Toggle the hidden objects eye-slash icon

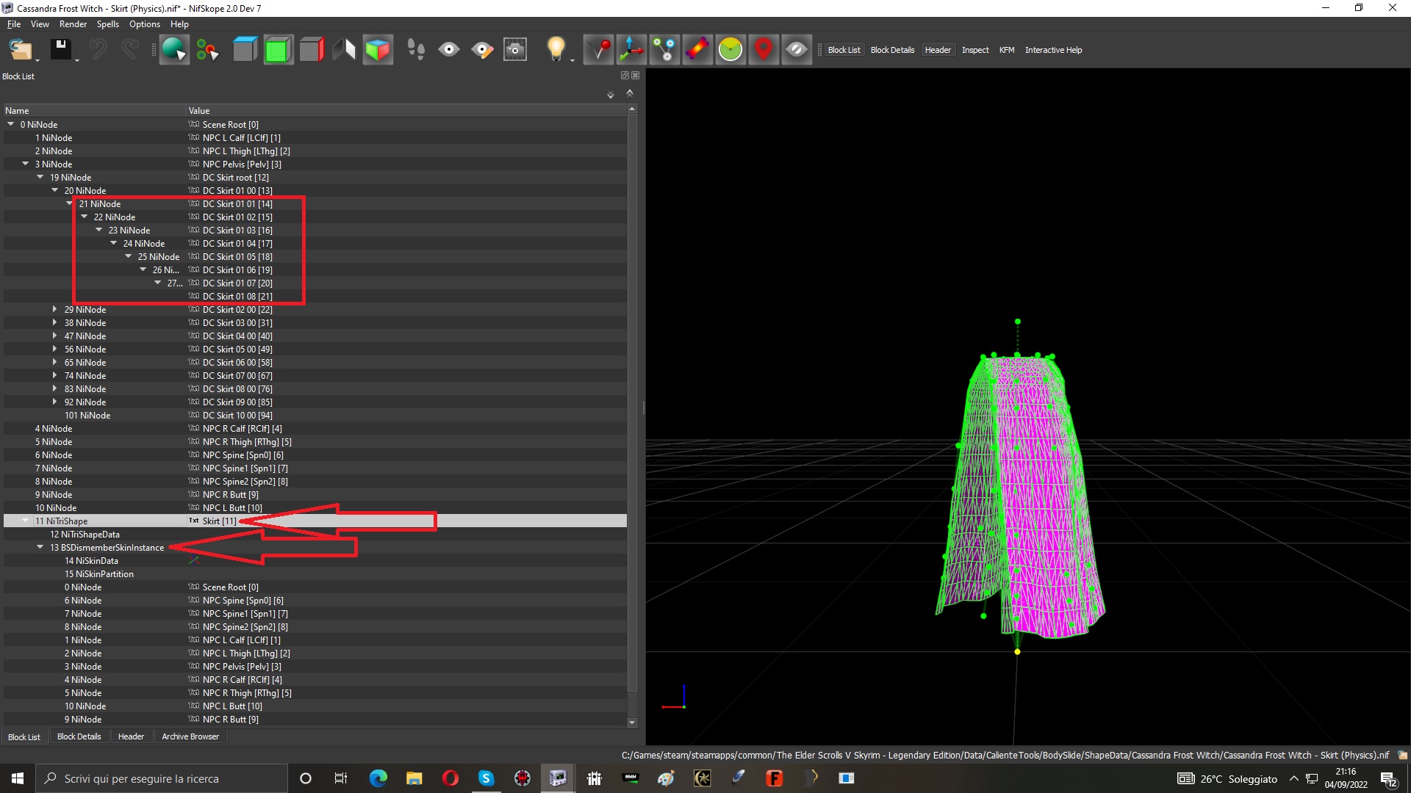click(x=797, y=49)
